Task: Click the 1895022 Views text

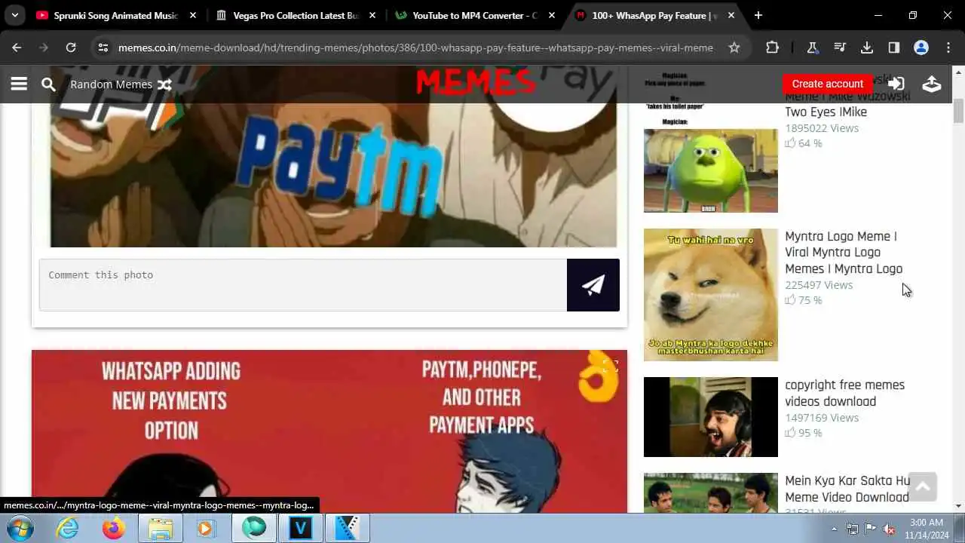Action: coord(822,128)
